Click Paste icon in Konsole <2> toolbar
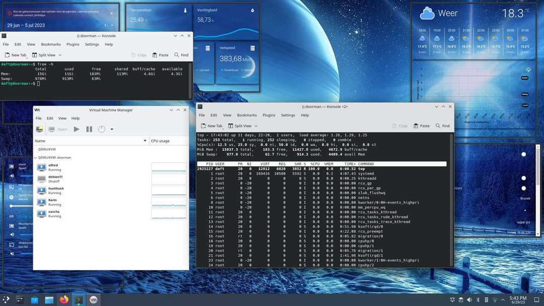The image size is (544, 306). tap(416, 126)
